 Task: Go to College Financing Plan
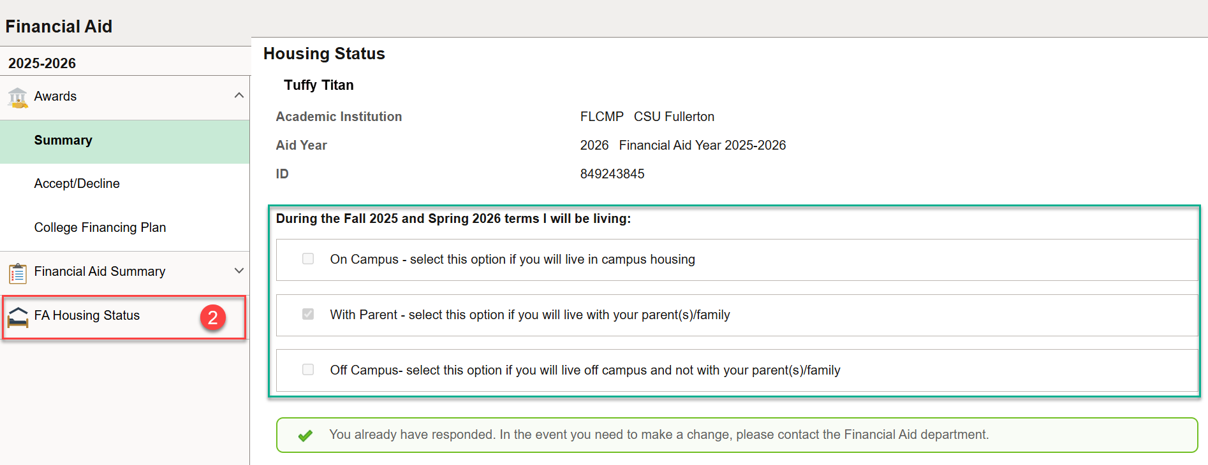coord(99,227)
